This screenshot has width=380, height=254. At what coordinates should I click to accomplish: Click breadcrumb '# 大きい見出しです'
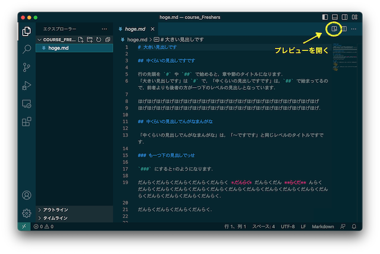pos(182,40)
